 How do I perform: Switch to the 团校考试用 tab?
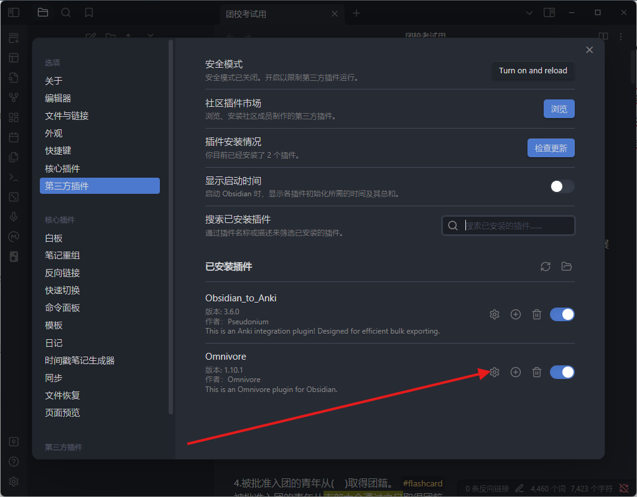pyautogui.click(x=283, y=14)
